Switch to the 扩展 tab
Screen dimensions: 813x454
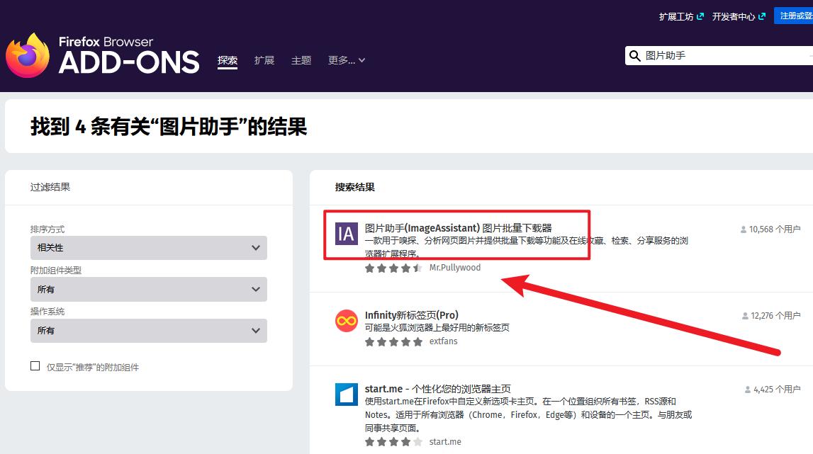tap(264, 60)
